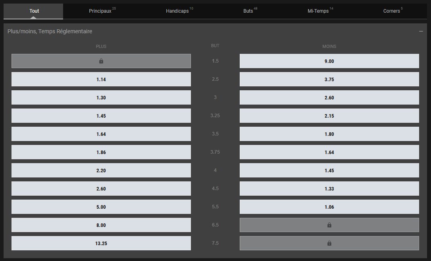This screenshot has width=431, height=261.
Task: Collapse the Plus/moins, Temps Réglementaire section
Action: [x=421, y=31]
